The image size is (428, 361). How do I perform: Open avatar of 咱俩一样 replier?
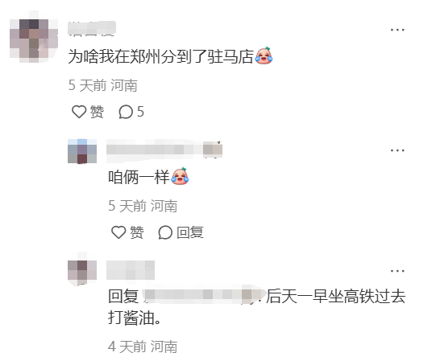coord(82,151)
